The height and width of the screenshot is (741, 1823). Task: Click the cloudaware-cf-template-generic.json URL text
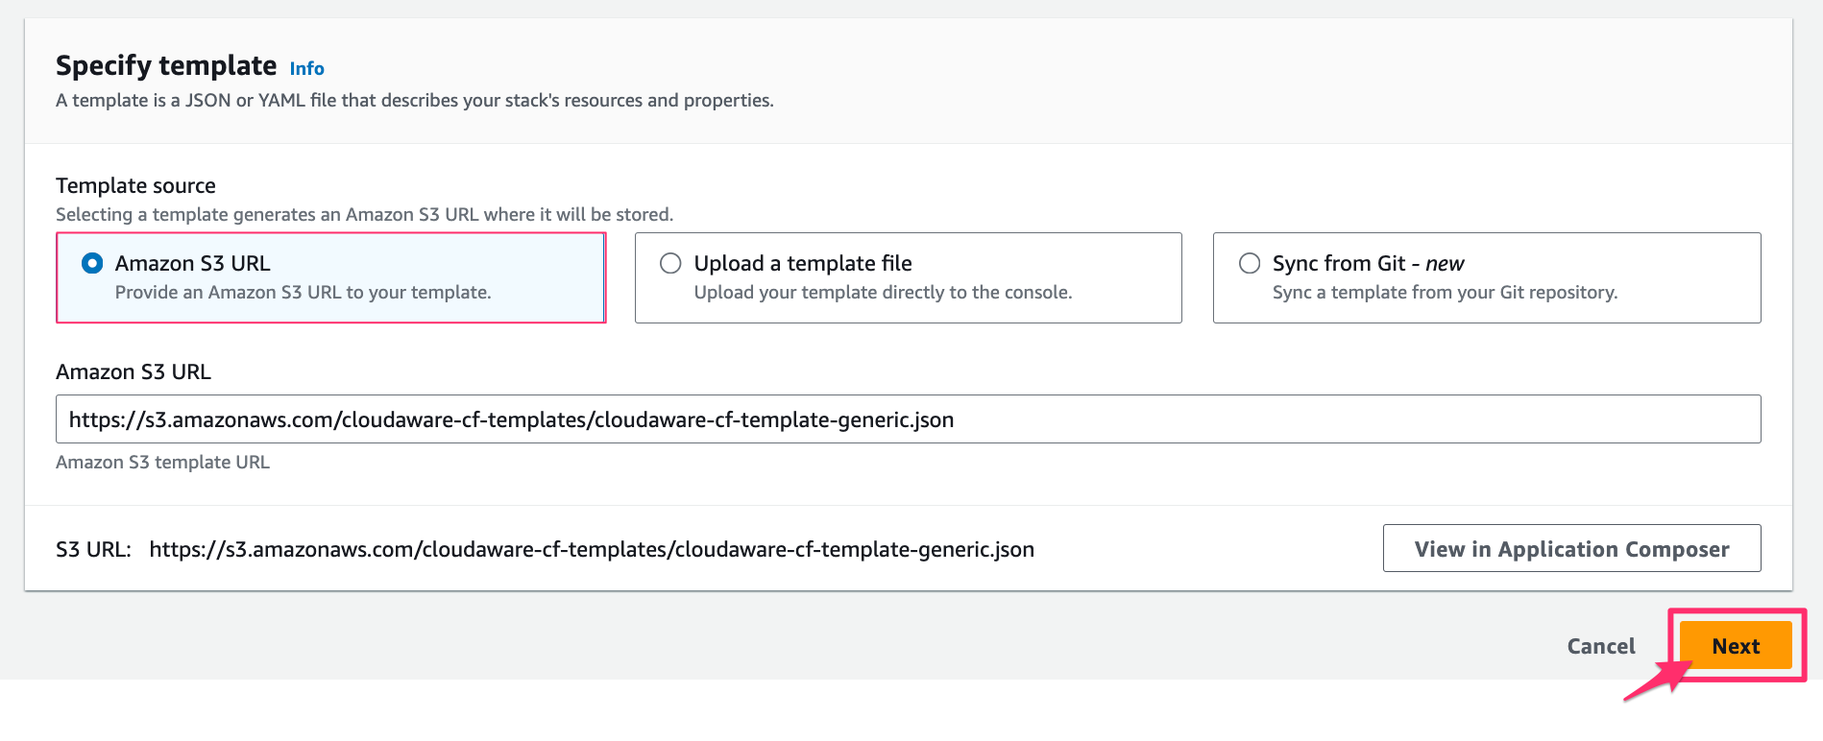point(591,549)
